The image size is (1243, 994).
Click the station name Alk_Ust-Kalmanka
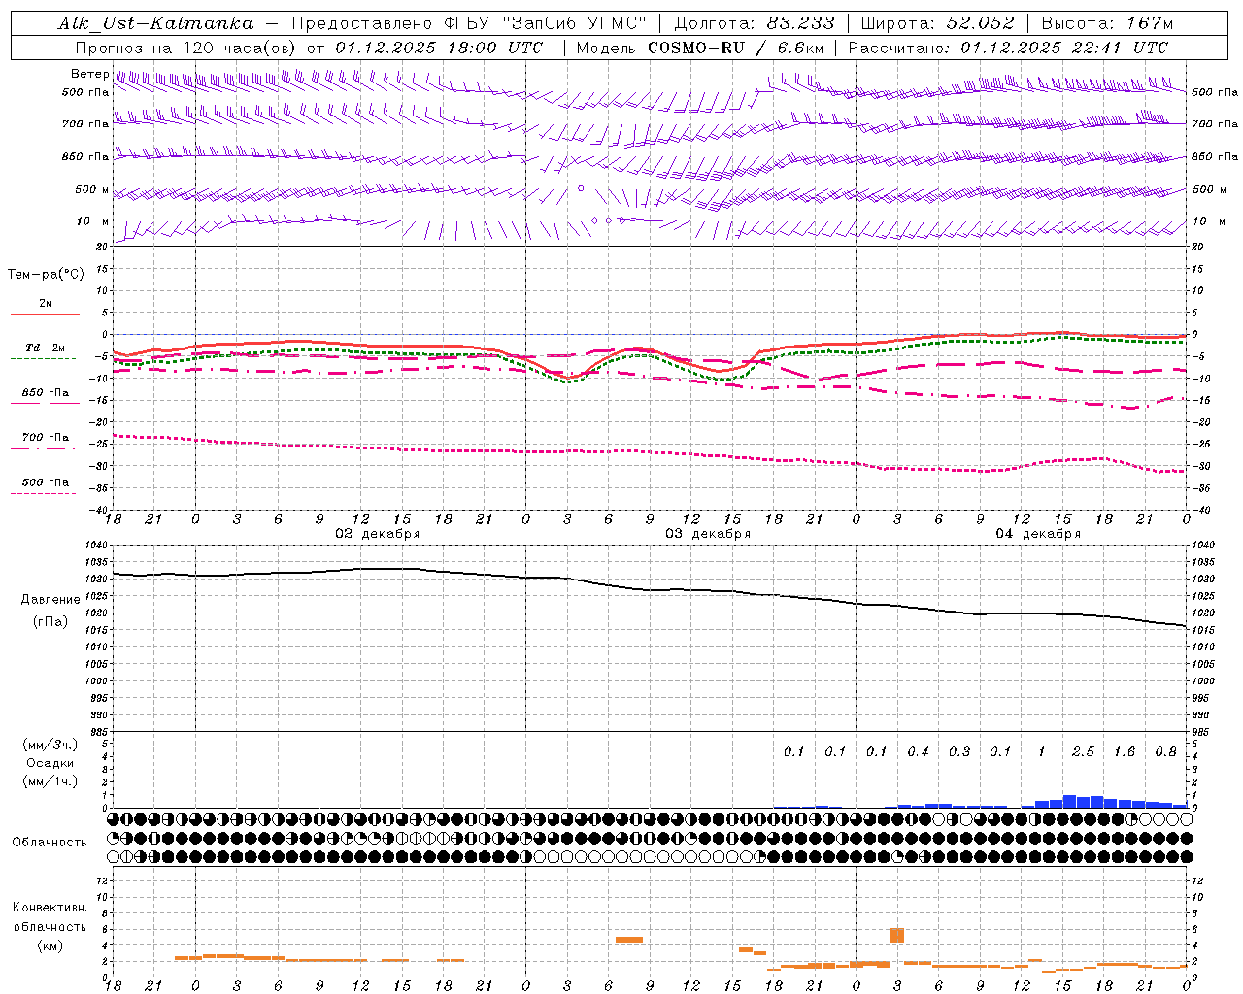[155, 23]
